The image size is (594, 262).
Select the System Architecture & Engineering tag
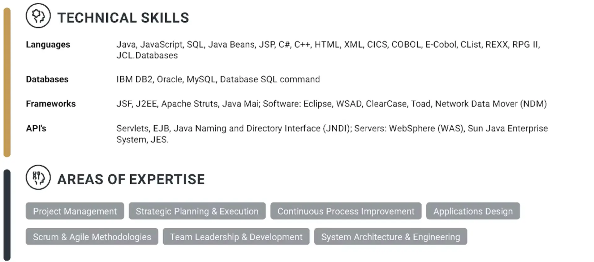tap(390, 237)
